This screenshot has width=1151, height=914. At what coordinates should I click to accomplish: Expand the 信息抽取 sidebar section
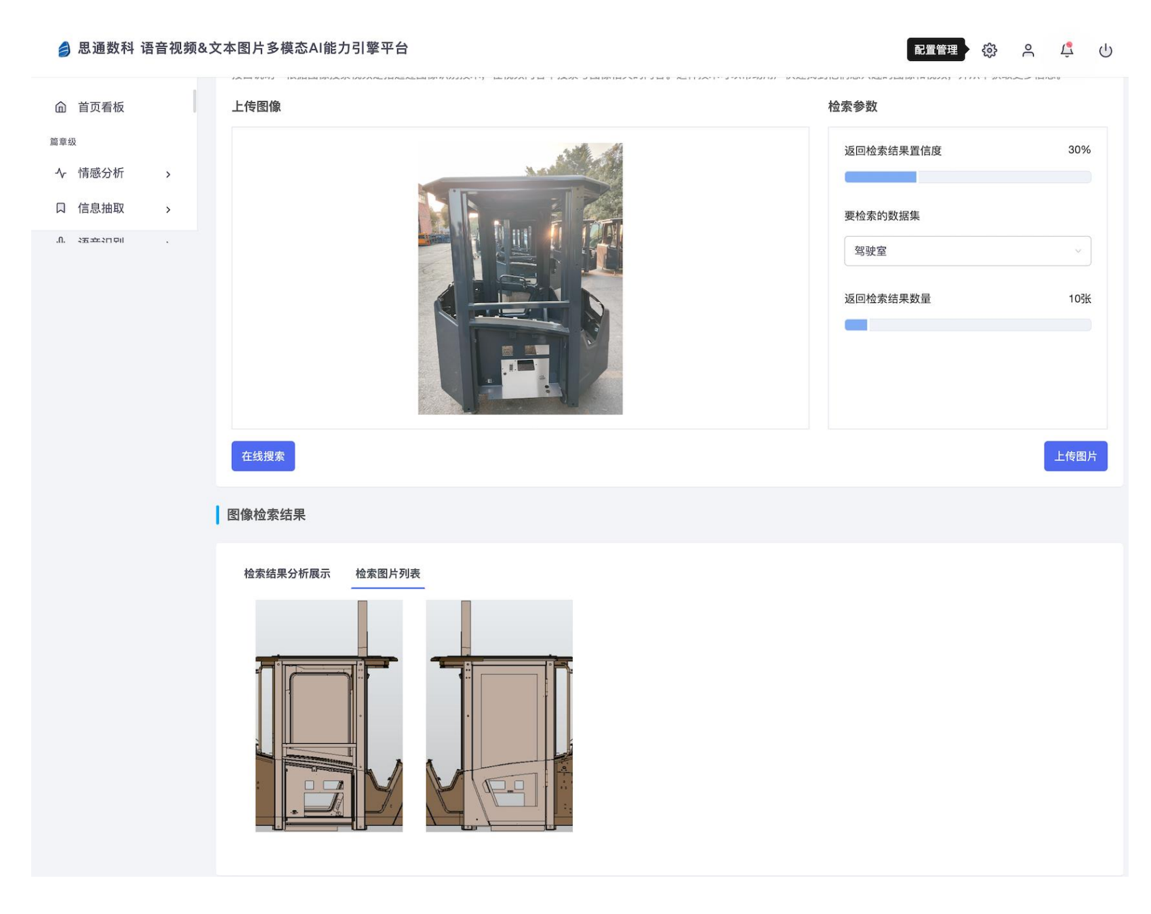[169, 209]
